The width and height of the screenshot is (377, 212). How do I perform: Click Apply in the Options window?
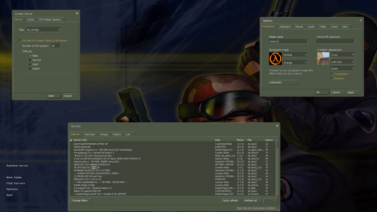[x=353, y=92]
